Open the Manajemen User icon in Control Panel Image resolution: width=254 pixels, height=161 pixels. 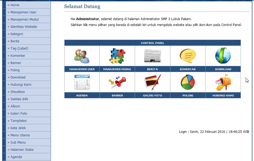click(x=82, y=56)
